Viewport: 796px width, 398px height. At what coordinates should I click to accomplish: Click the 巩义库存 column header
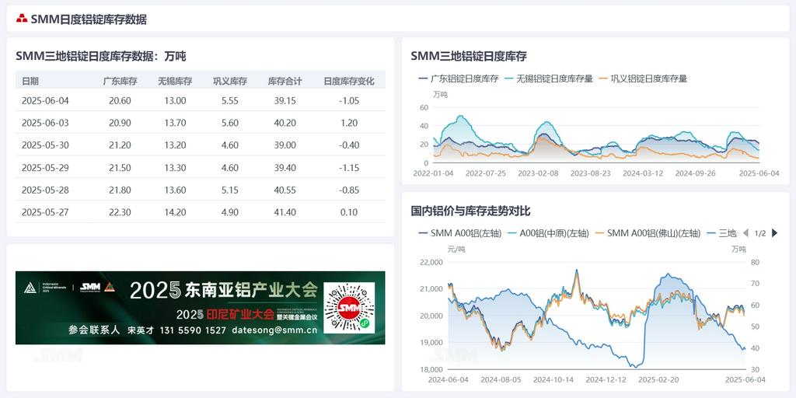(x=229, y=81)
